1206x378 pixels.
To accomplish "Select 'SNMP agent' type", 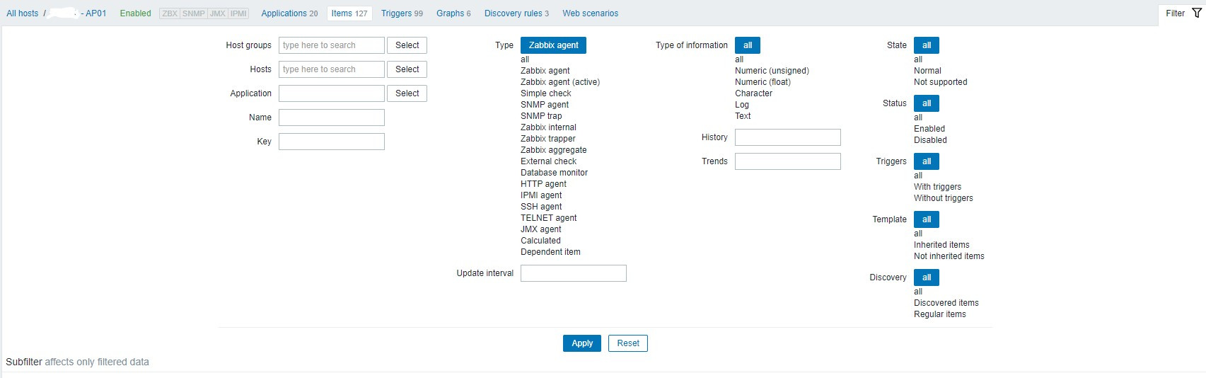I will click(x=545, y=105).
